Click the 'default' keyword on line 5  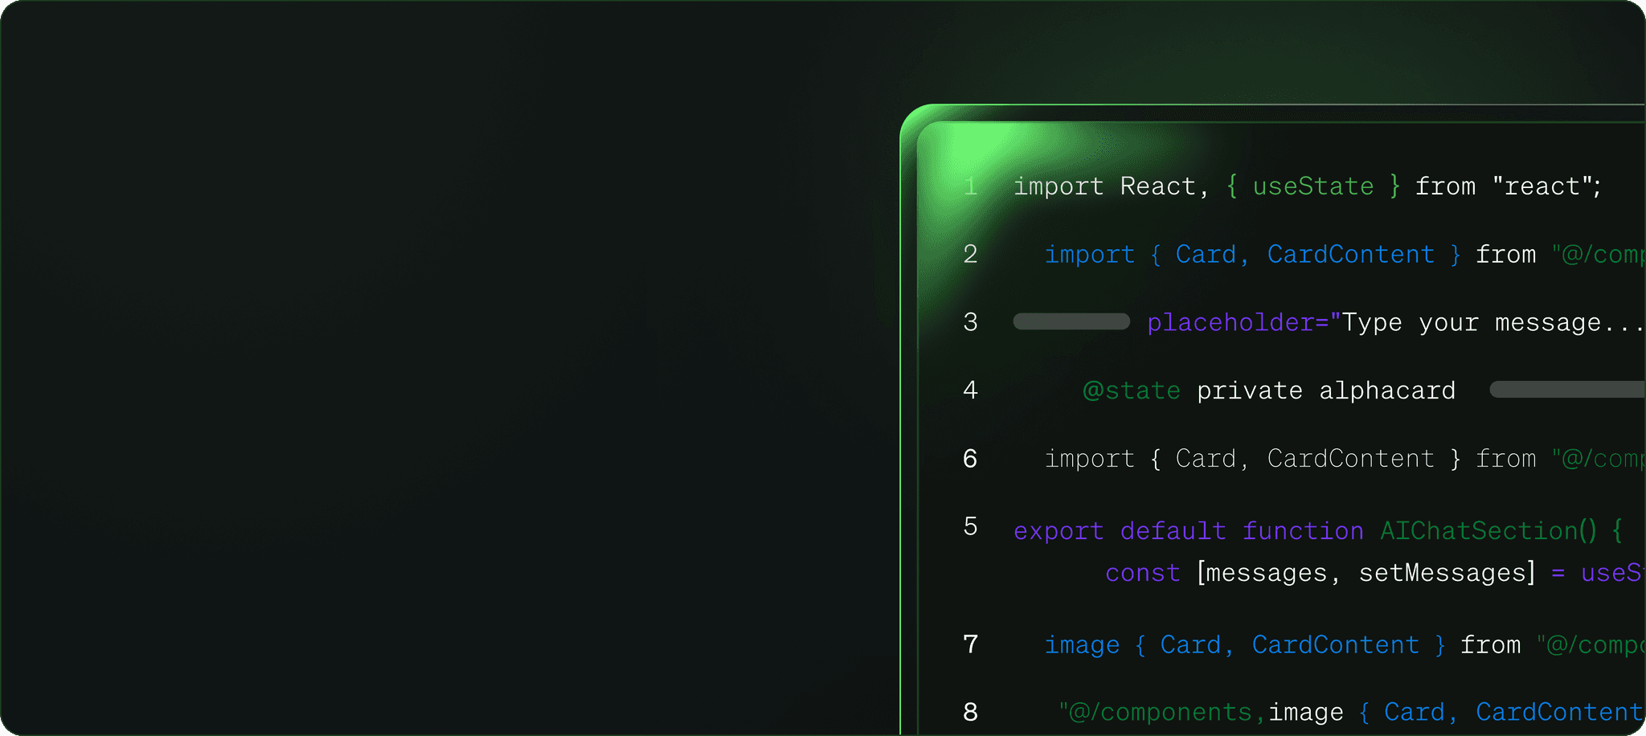point(1173,531)
